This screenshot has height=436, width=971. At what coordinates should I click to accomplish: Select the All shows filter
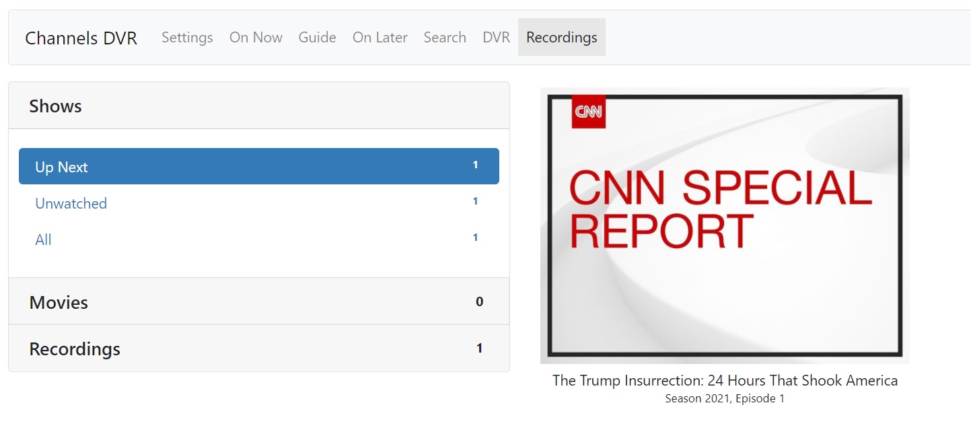43,240
